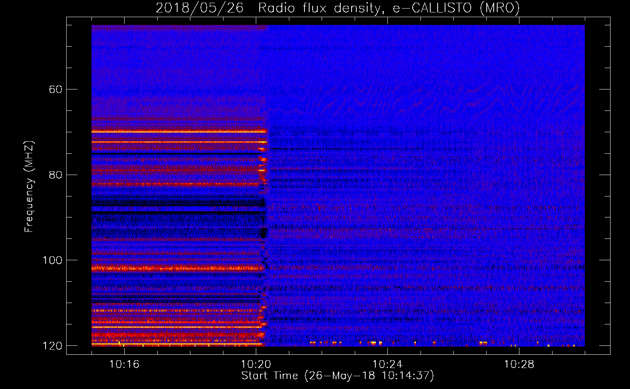Click the '120' frequency tick label

click(52, 346)
